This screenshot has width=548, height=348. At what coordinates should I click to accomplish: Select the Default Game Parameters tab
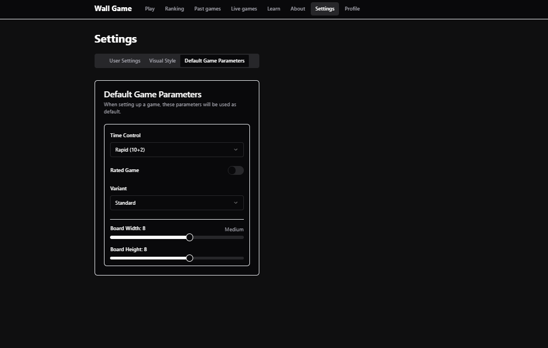click(215, 61)
